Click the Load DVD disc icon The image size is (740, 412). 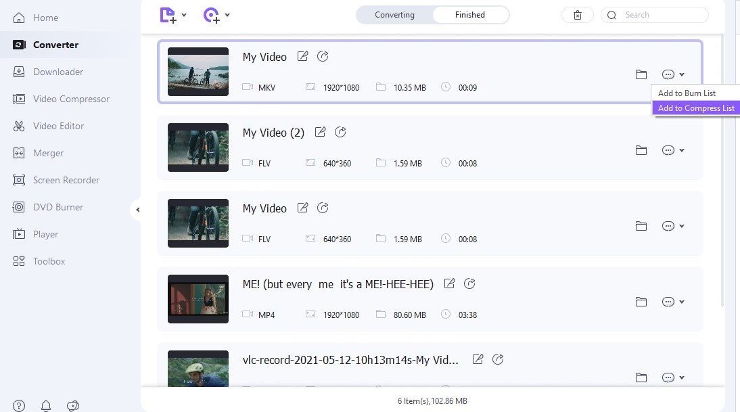[x=211, y=15]
